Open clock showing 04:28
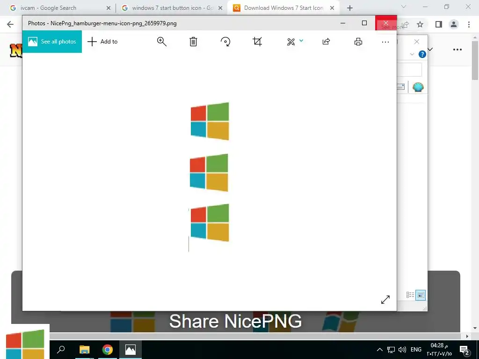479x359 pixels. point(439,350)
